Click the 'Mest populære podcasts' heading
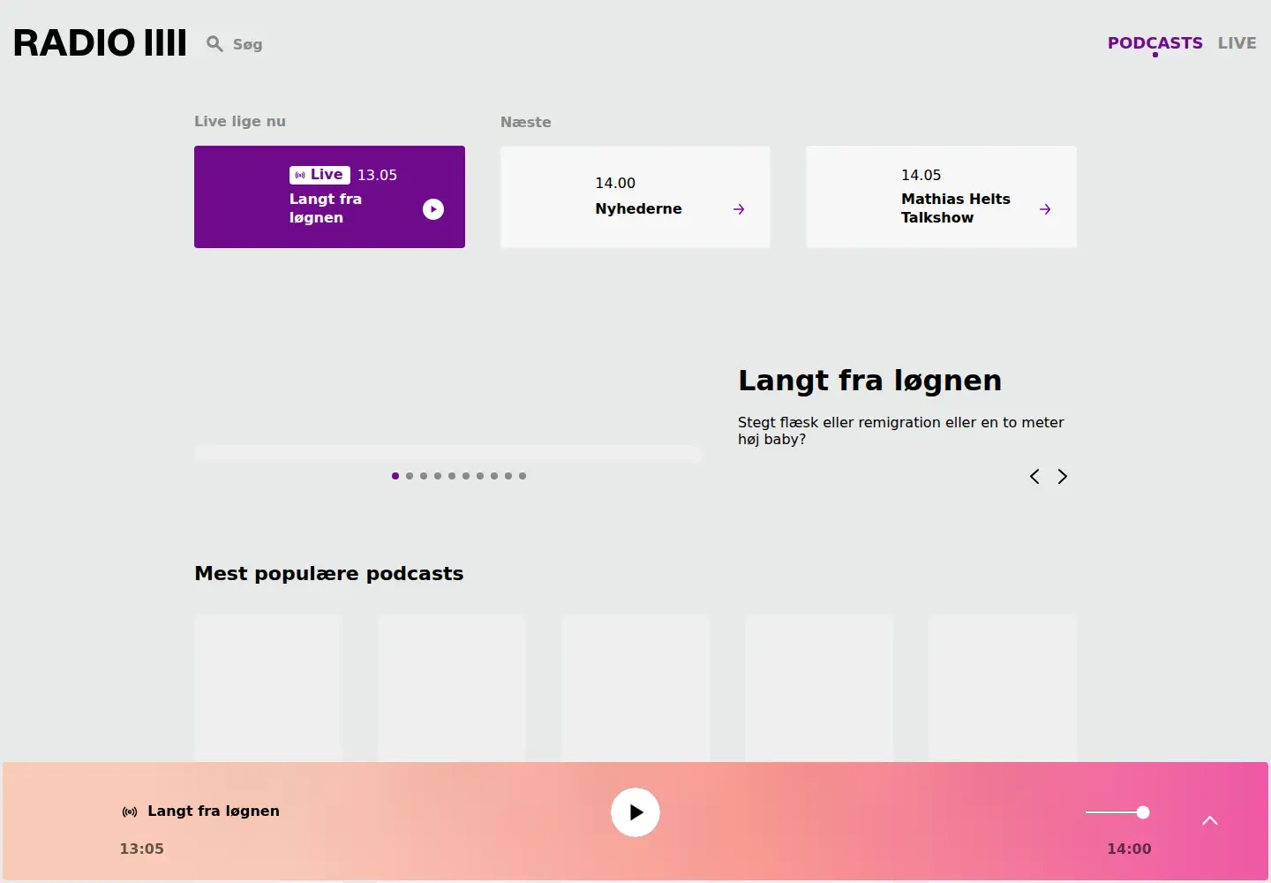Viewport: 1271px width, 883px height. click(328, 573)
